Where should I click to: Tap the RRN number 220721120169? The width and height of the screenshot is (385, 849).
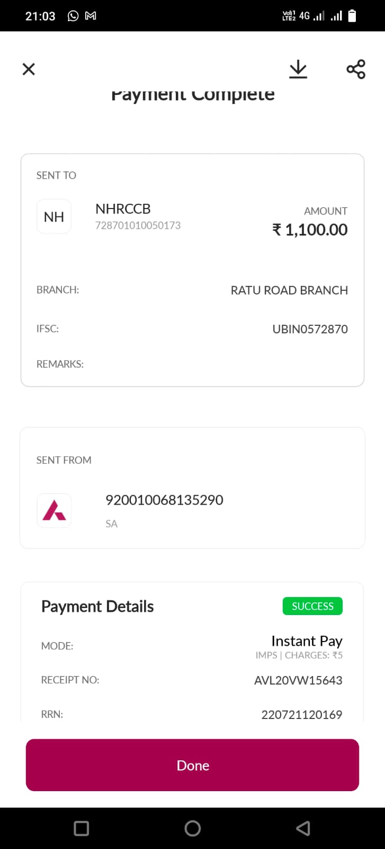302,715
